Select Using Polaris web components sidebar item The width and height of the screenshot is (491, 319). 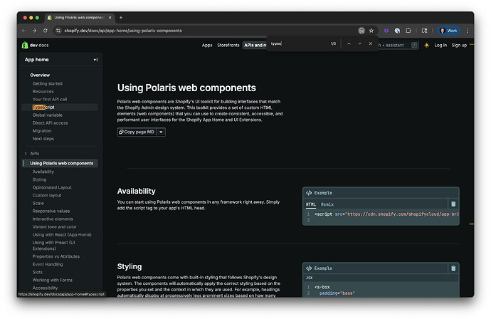click(x=61, y=163)
